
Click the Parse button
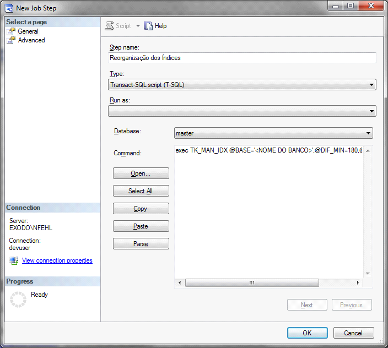tap(141, 244)
